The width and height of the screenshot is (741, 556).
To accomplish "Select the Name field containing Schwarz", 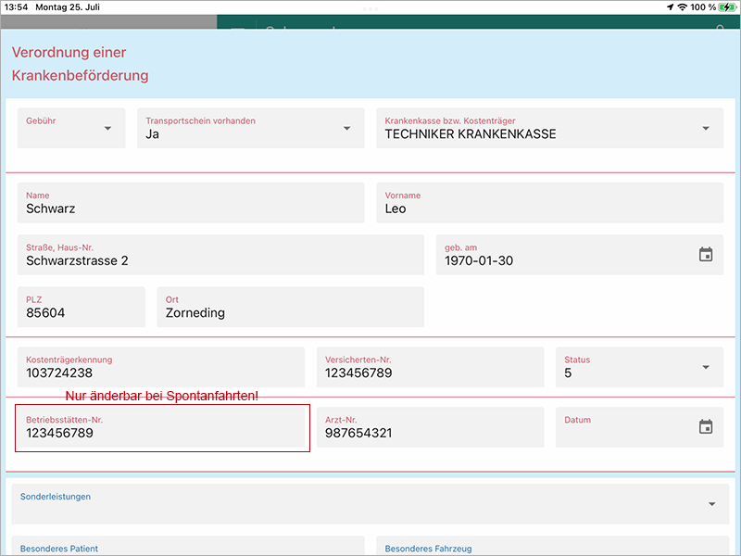I will [x=191, y=203].
